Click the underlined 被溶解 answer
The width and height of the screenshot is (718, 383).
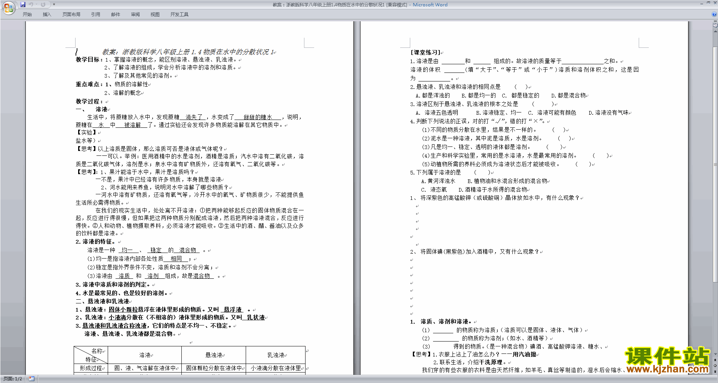click(132, 125)
